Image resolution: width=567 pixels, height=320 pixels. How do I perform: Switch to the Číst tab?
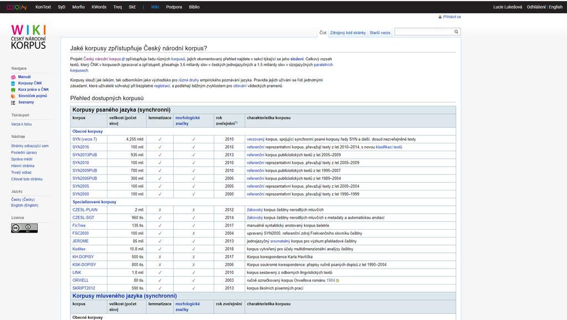tap(323, 33)
